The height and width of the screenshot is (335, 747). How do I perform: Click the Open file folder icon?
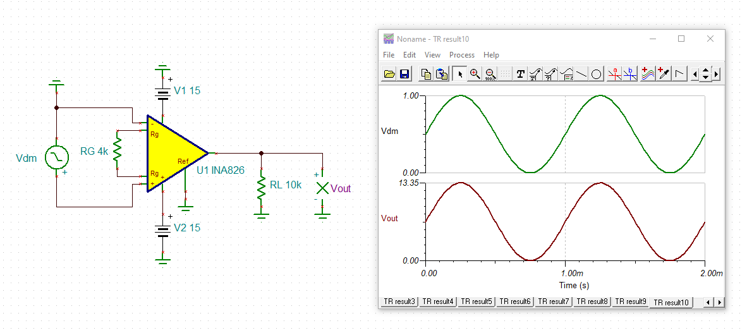click(390, 74)
